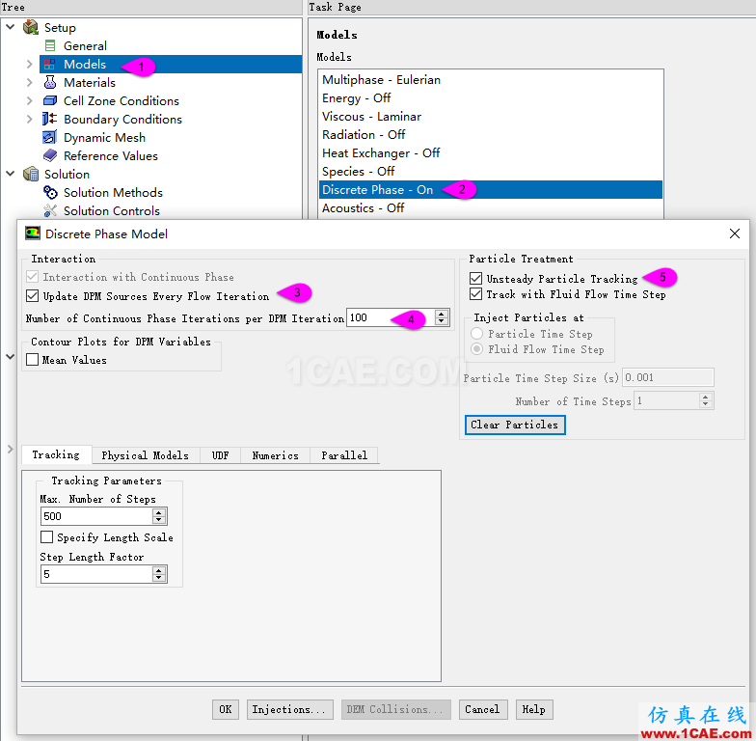Select Reference Values in the tree
This screenshot has width=756, height=741.
coord(110,156)
